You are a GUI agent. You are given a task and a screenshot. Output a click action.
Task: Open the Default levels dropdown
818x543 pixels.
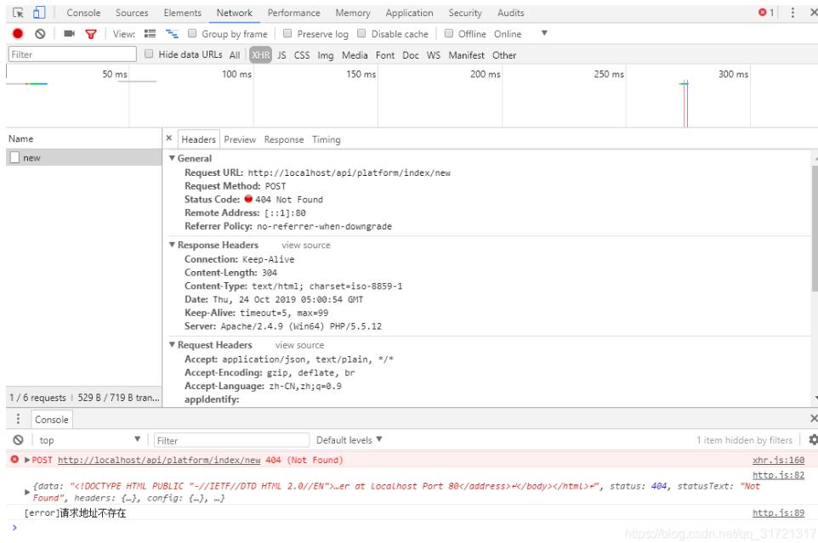pos(349,440)
